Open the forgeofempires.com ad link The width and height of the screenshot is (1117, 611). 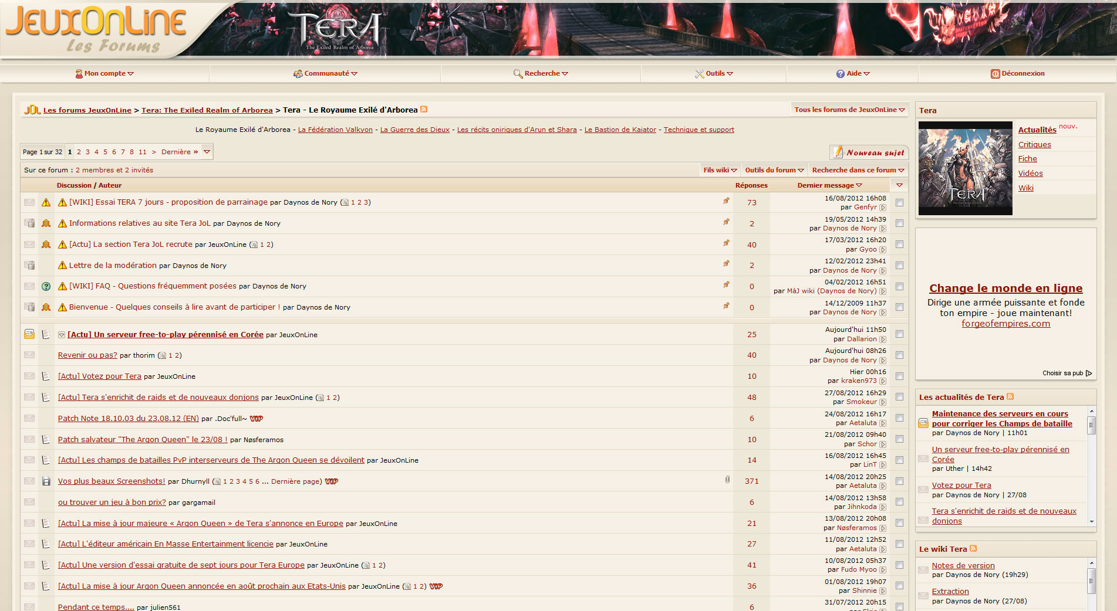(1005, 324)
